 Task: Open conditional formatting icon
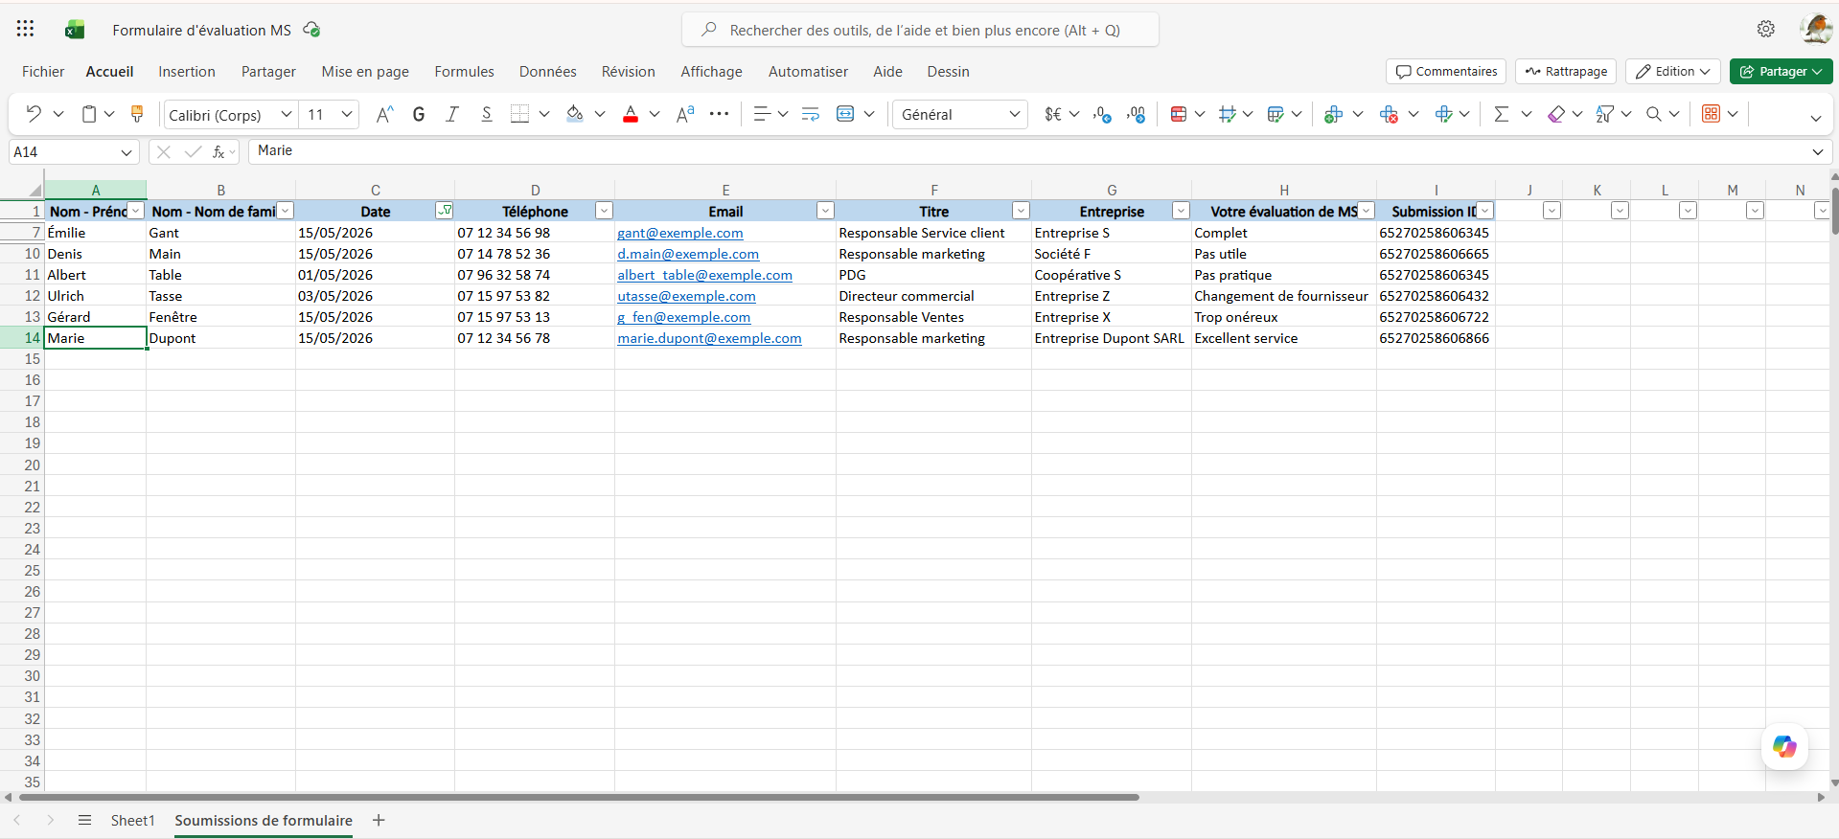click(x=1179, y=114)
